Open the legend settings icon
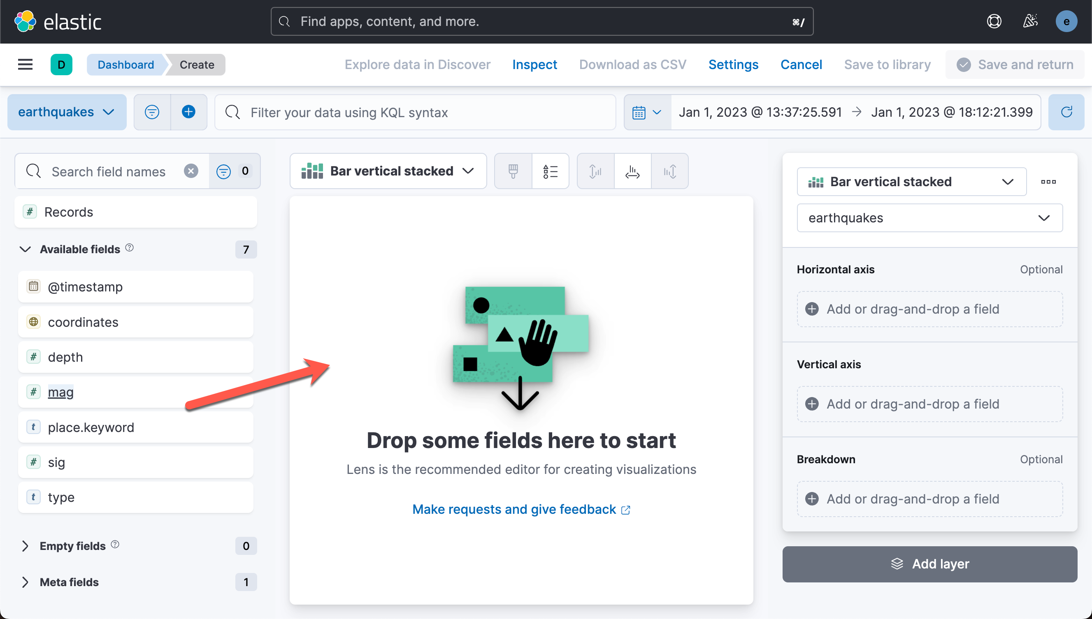Viewport: 1092px width, 619px height. click(550, 171)
